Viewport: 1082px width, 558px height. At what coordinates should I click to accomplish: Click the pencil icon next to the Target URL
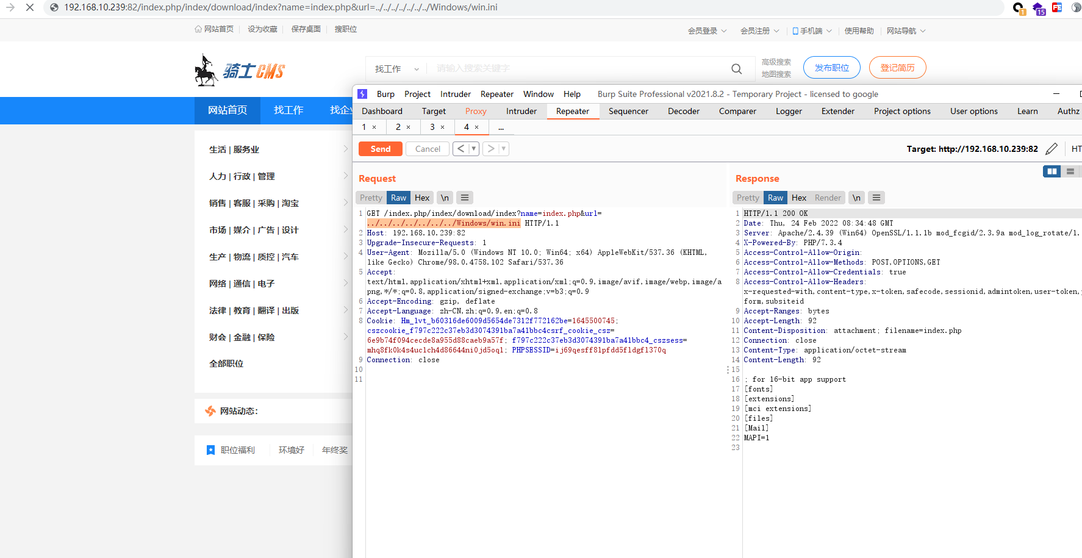(1051, 148)
